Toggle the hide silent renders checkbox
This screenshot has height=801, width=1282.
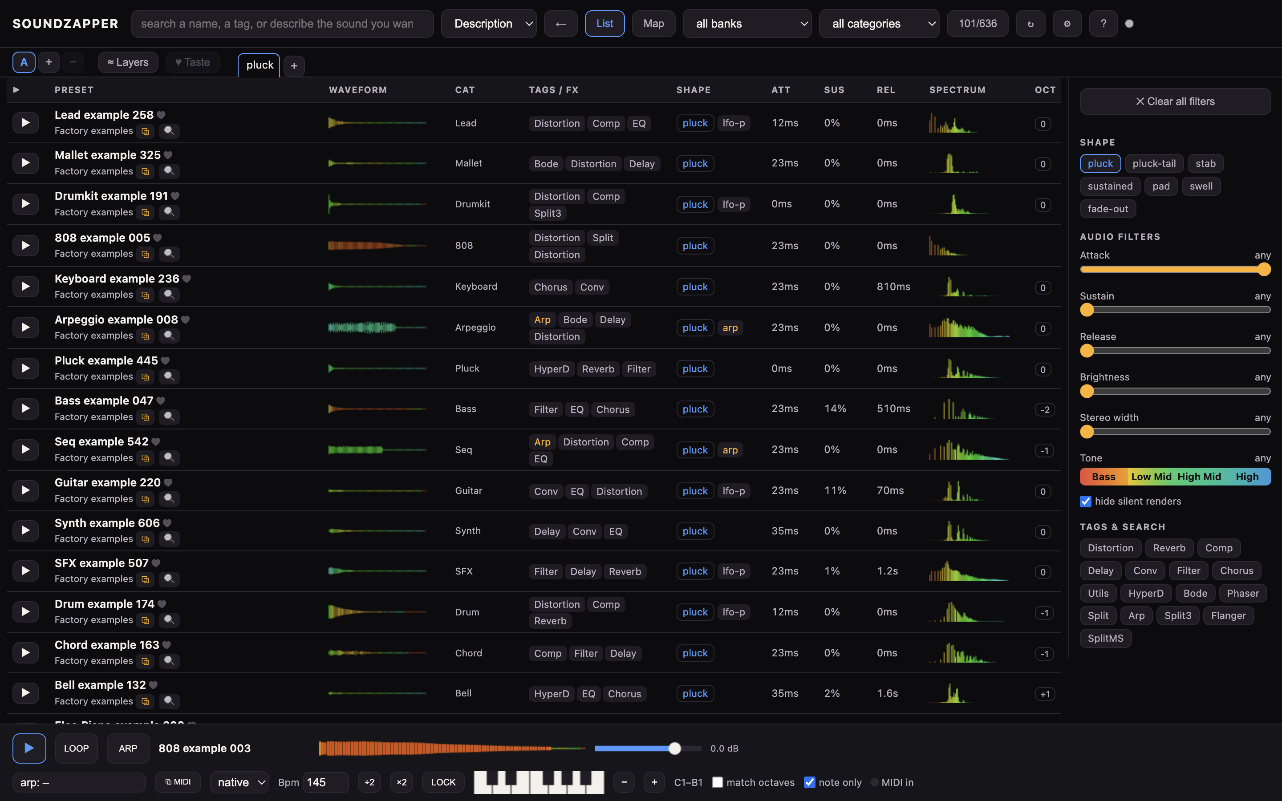point(1085,501)
